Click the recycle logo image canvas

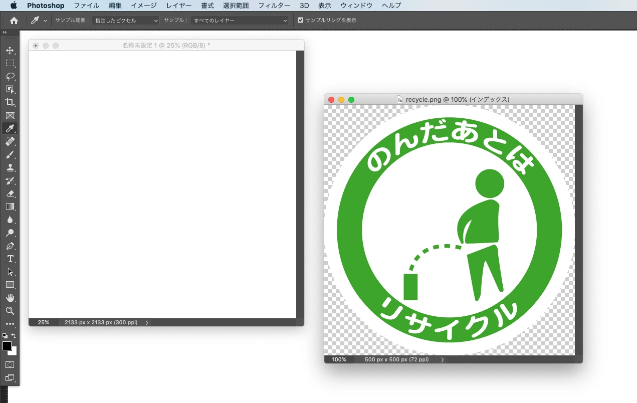[x=450, y=230]
